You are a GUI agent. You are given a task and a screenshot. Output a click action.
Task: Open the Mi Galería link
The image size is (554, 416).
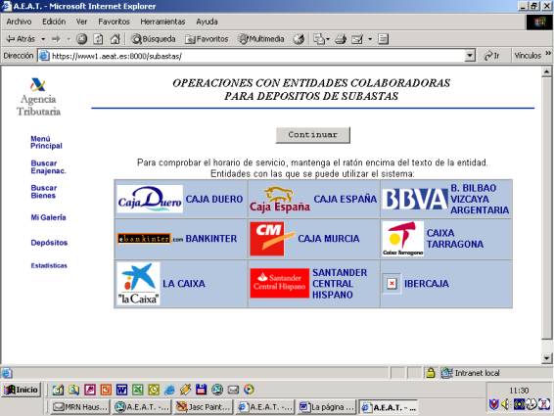pyautogui.click(x=48, y=217)
